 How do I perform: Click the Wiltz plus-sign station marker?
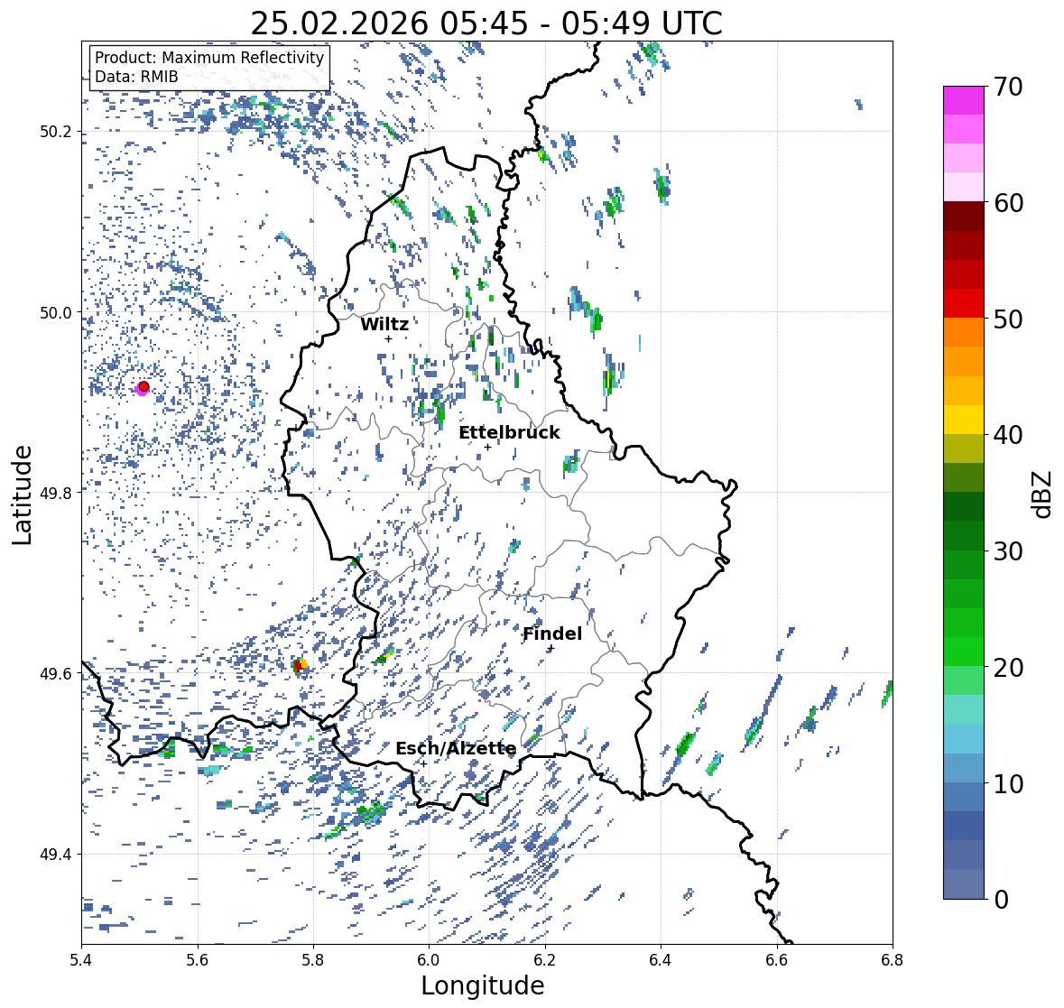click(388, 338)
